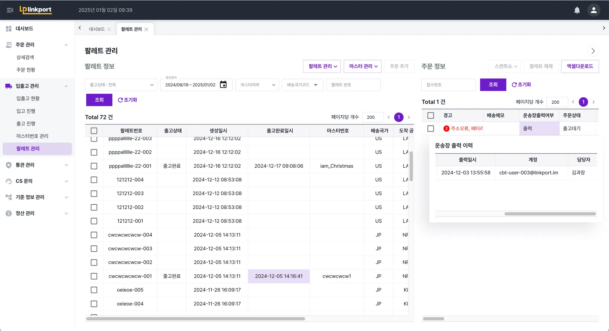
Task: Click the 엑셀다운로드 button
Action: 580,66
